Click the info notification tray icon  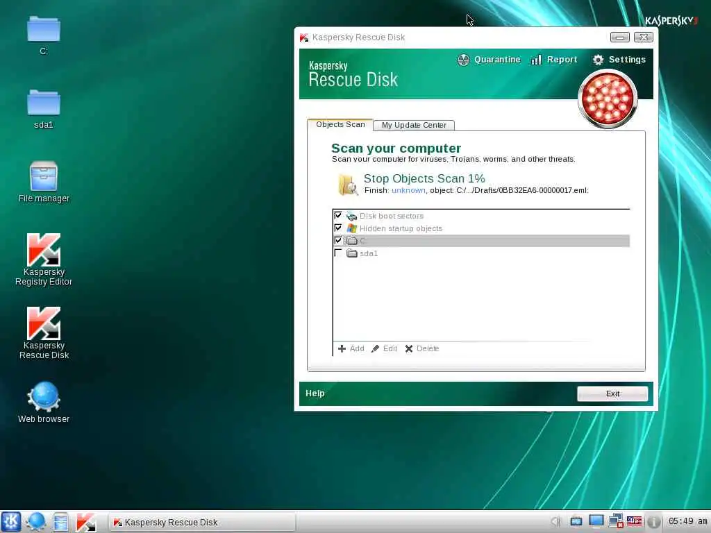coord(653,522)
